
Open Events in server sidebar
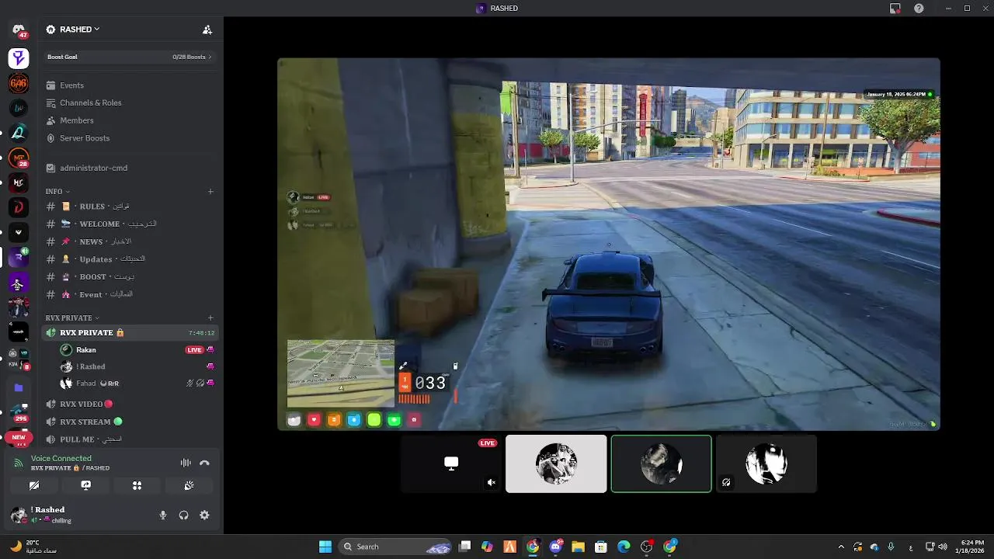pos(130,85)
